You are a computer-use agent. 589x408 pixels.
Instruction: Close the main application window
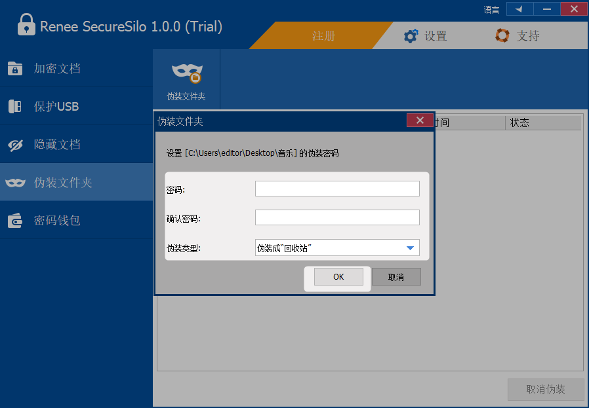tap(574, 9)
